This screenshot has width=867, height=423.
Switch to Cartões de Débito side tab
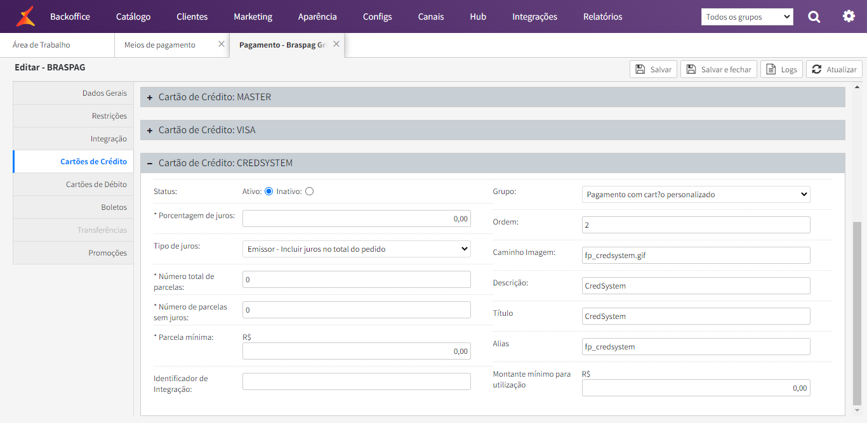tap(73, 185)
